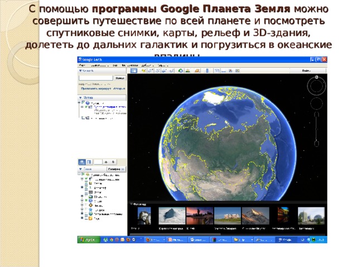Image resolution: width=357 pixels, height=267 pixels.
Task: Expand the 3D buildings layer node
Action: [x=82, y=196]
